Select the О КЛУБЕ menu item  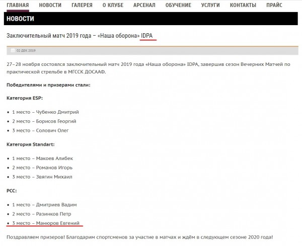(x=113, y=5)
